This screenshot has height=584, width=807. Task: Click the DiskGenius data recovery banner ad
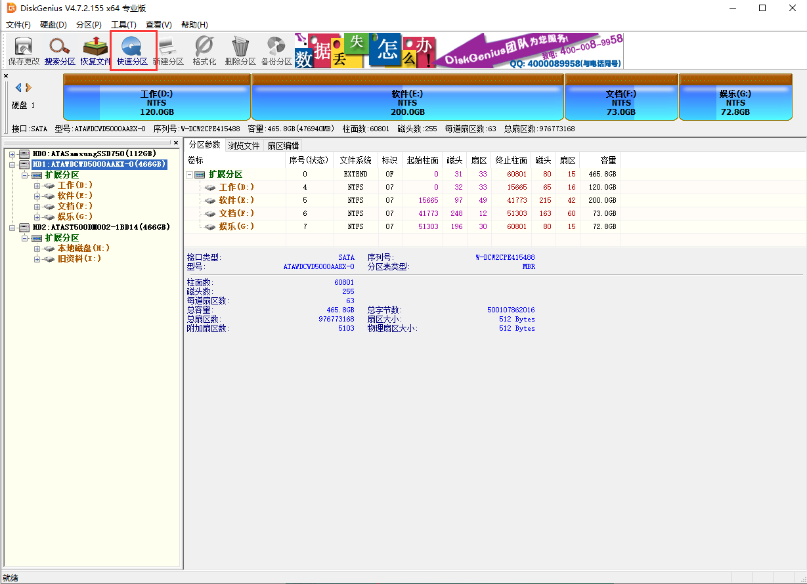tap(458, 51)
